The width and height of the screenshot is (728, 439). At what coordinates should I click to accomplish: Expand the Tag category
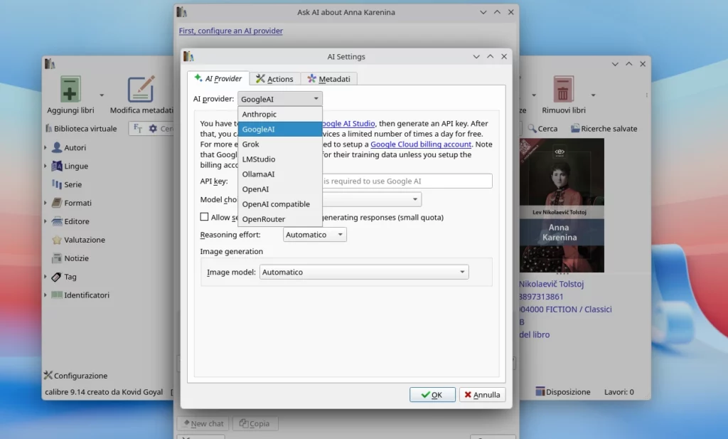pos(45,276)
